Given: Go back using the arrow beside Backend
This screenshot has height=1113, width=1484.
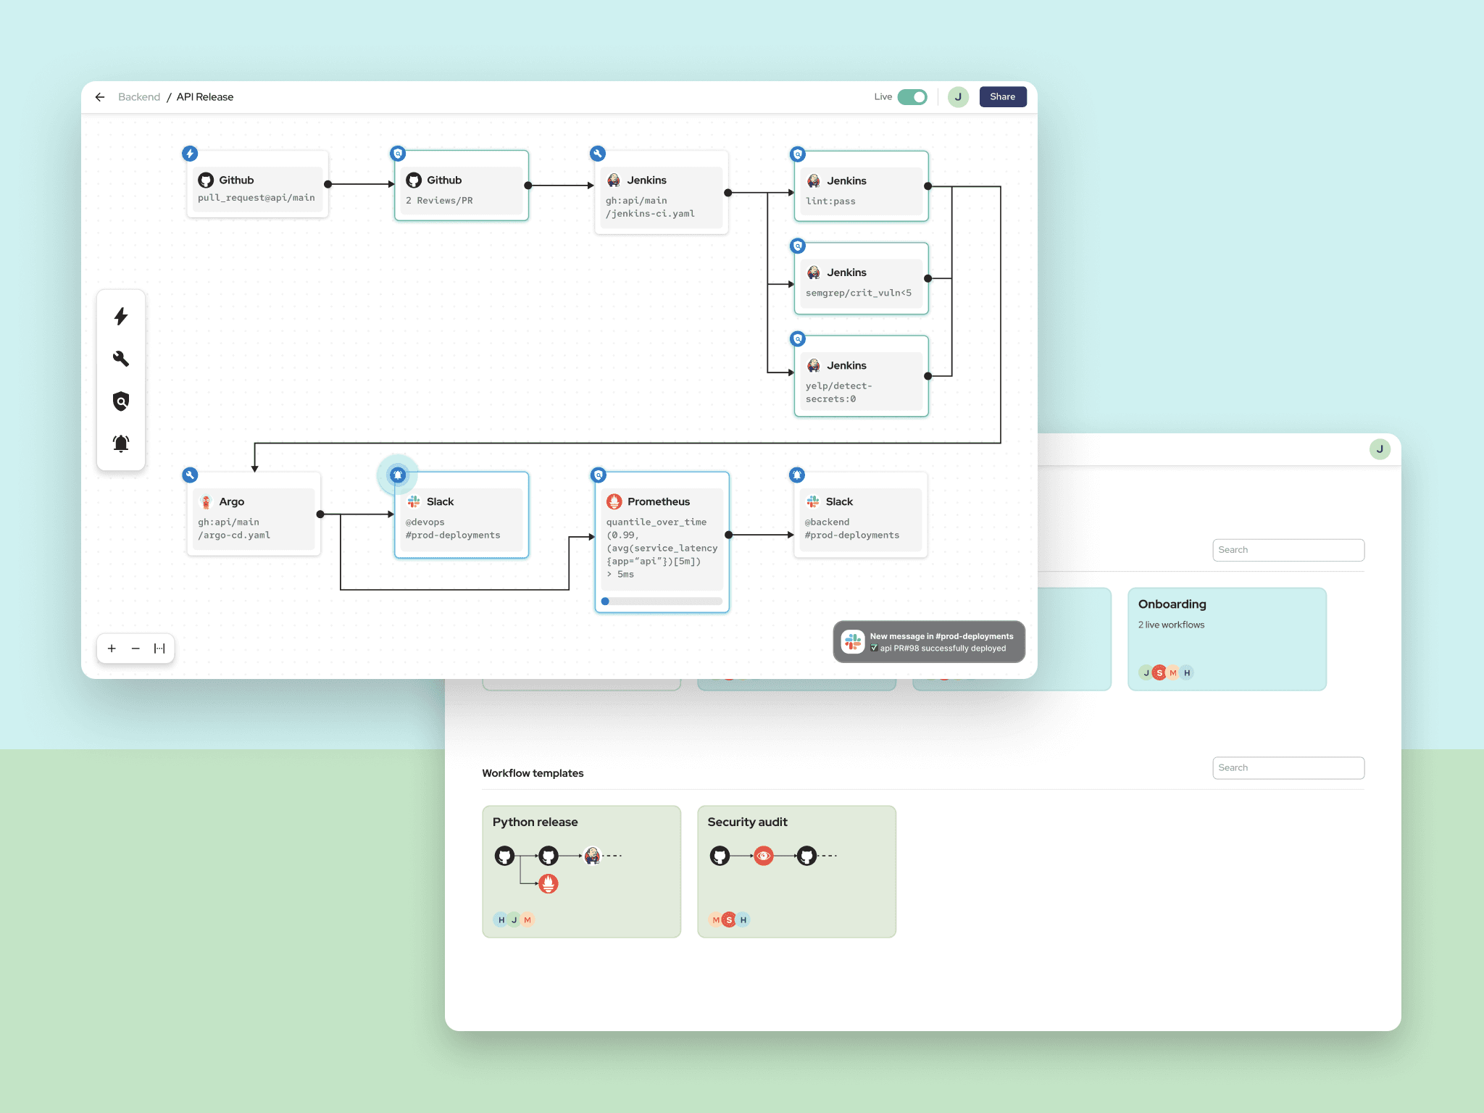Looking at the screenshot, I should pos(100,97).
